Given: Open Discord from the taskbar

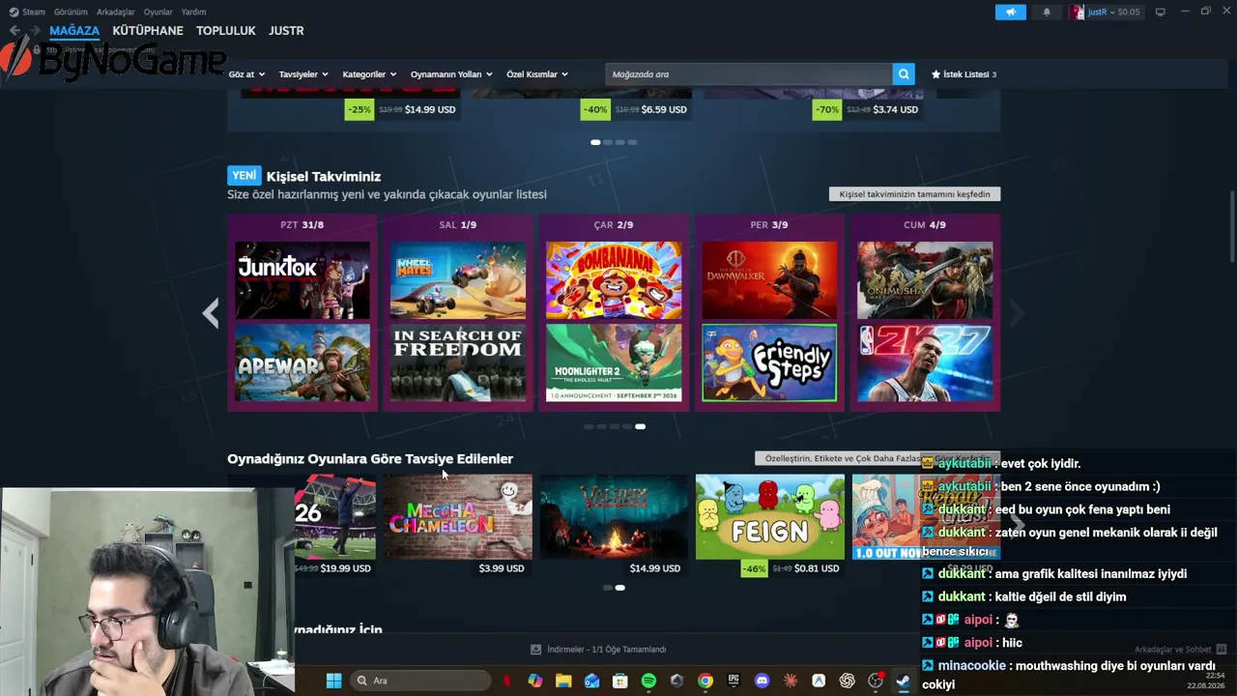Looking at the screenshot, I should pos(762,681).
